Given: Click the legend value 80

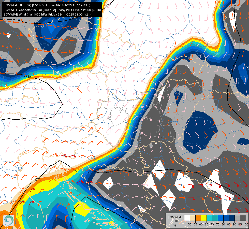Looking at the screenshot, I should click(223, 224).
